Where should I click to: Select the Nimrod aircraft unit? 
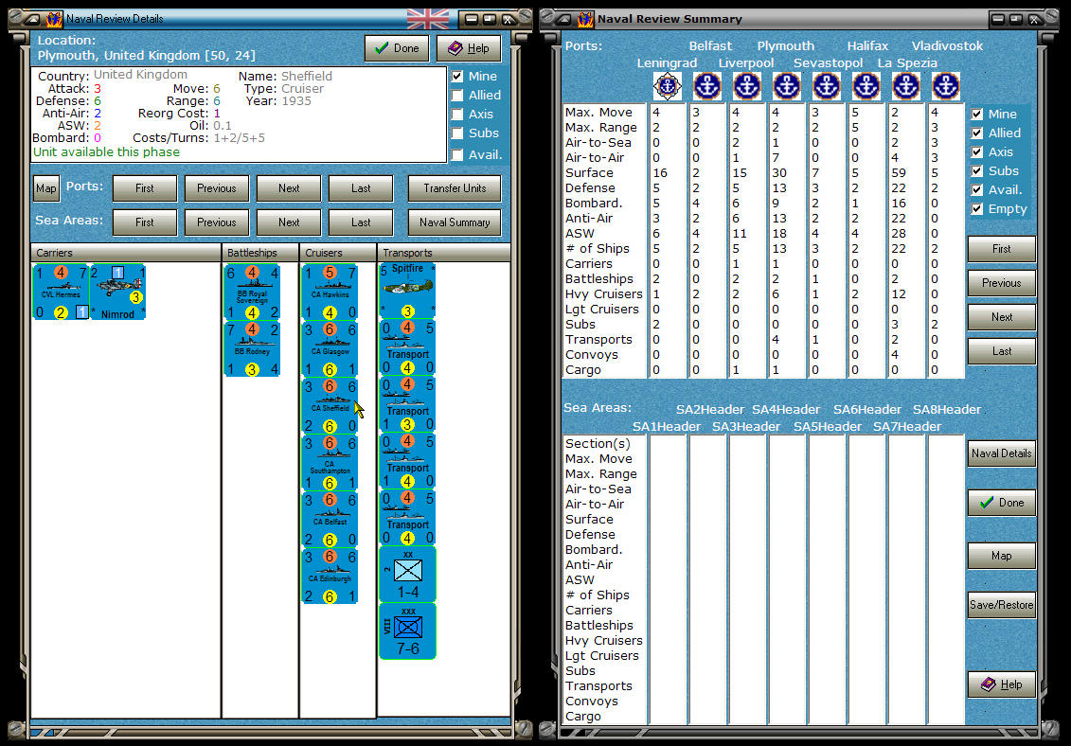pos(117,292)
